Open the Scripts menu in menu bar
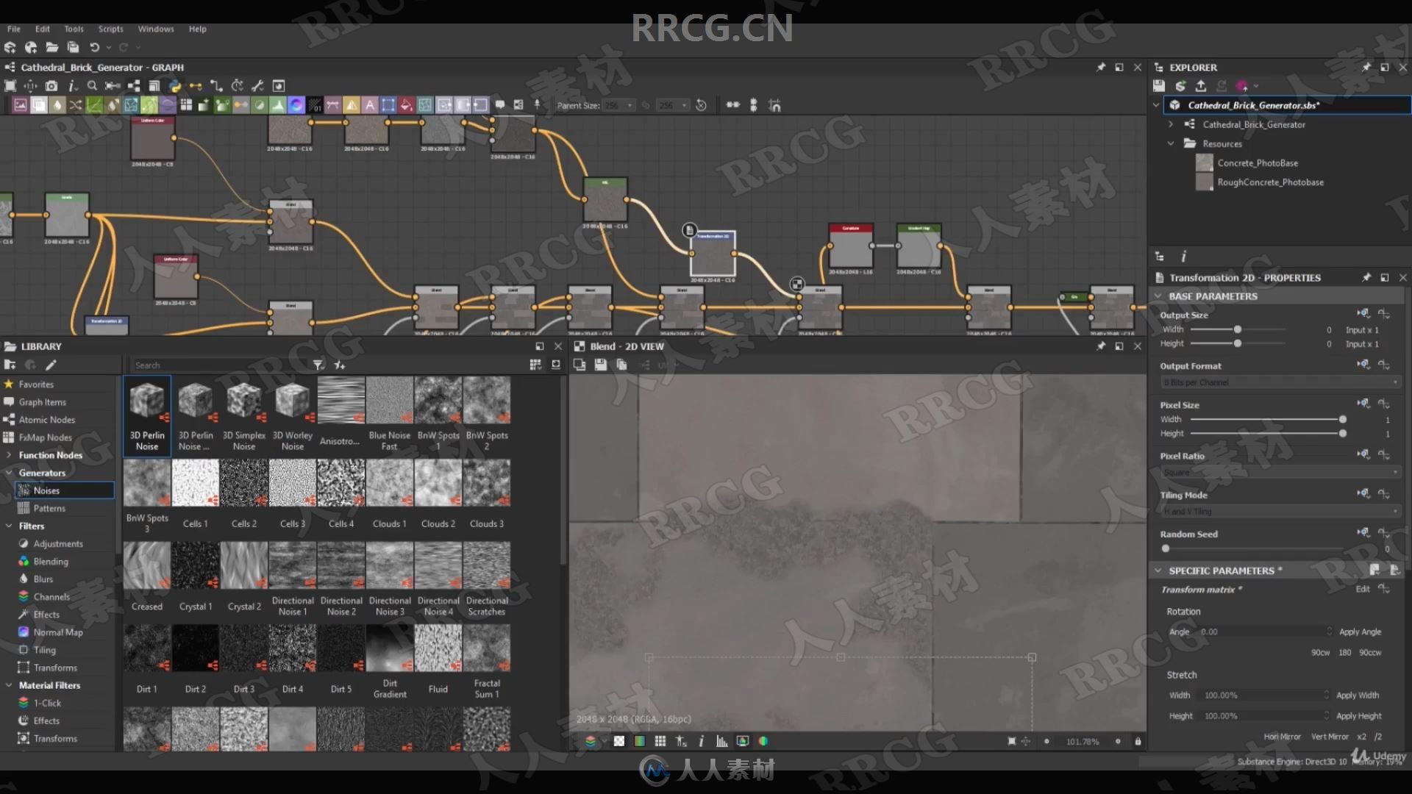Image resolution: width=1412 pixels, height=794 pixels. click(x=110, y=28)
